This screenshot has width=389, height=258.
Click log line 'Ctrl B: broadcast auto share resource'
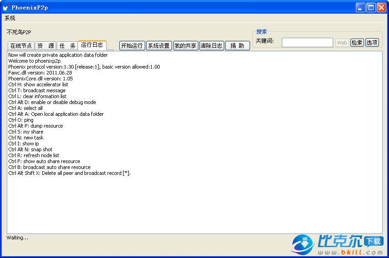[x=49, y=167]
